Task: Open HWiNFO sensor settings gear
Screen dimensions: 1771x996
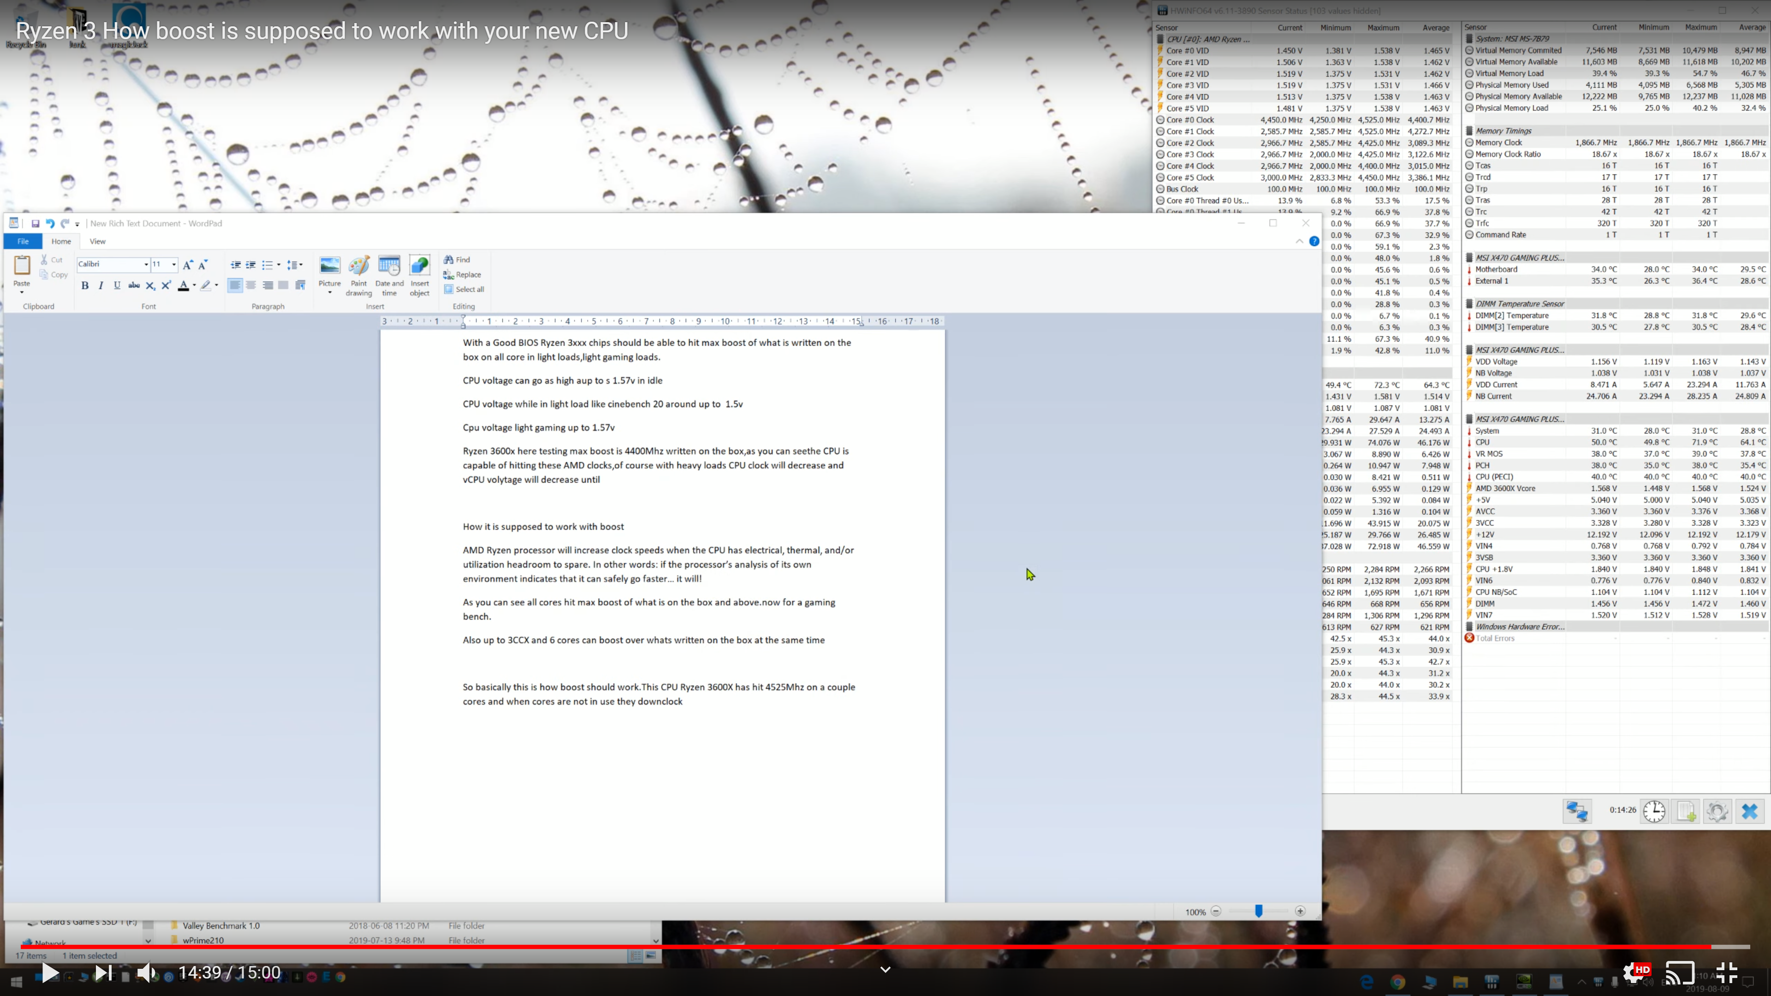Action: point(1718,811)
